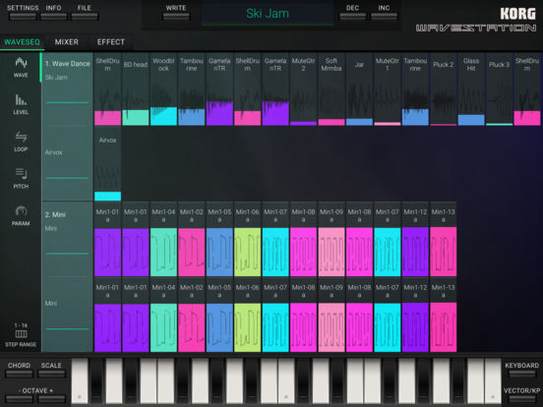Raise the octave with plus button

[51, 399]
